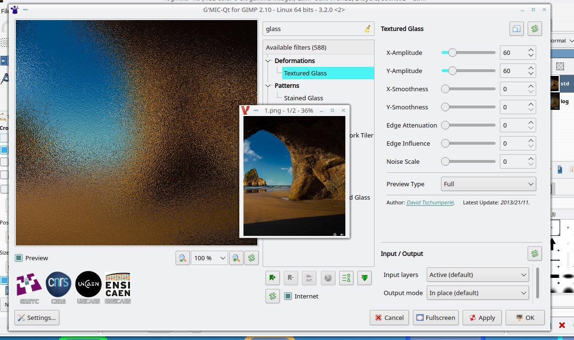
Task: Update filters using refresh icon beside Internet
Action: (x=273, y=296)
